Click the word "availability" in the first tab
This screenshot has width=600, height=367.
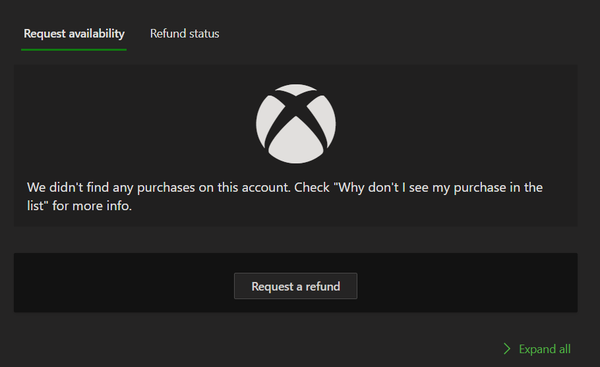pos(96,34)
